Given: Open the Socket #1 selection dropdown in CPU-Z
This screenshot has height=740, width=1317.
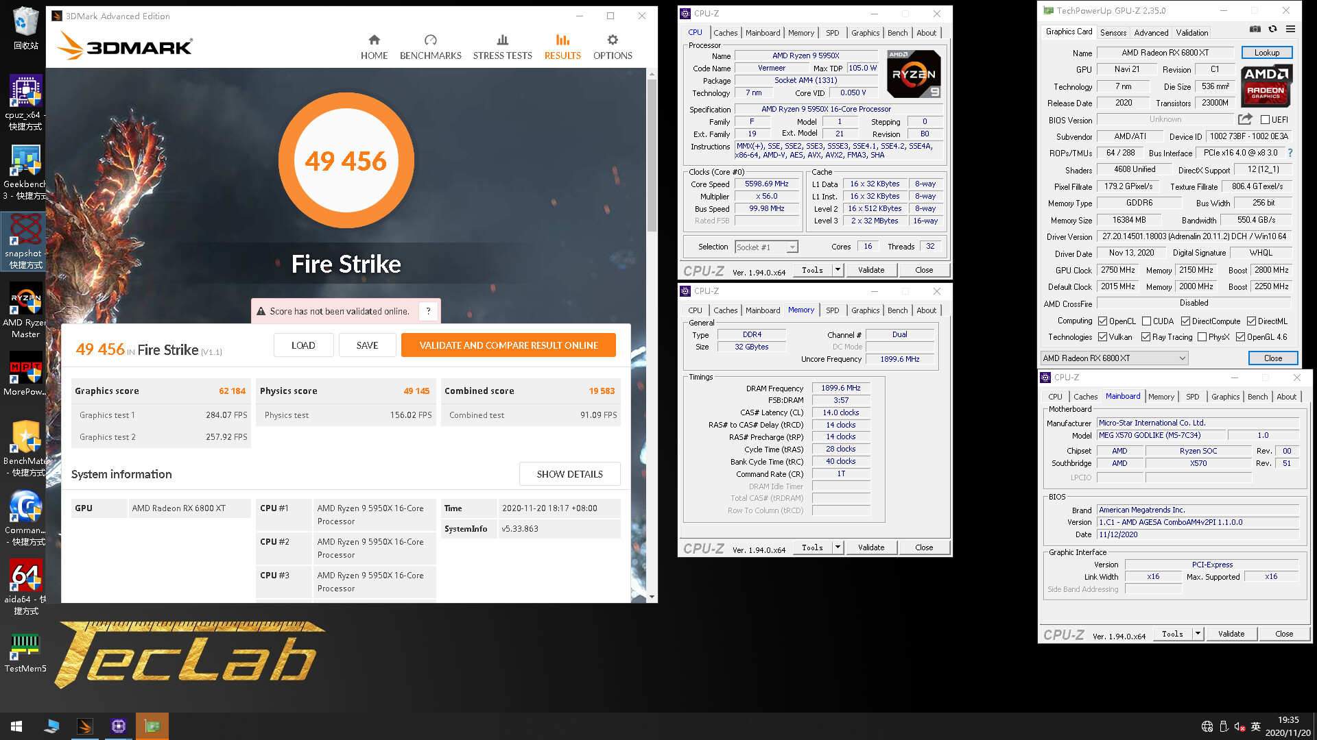Looking at the screenshot, I should [792, 247].
